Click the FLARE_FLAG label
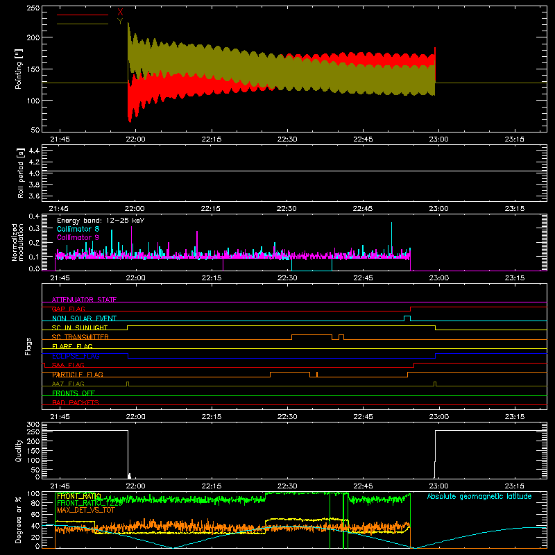555x555 pixels. [72, 346]
